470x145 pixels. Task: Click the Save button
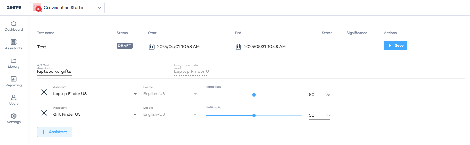(x=395, y=45)
